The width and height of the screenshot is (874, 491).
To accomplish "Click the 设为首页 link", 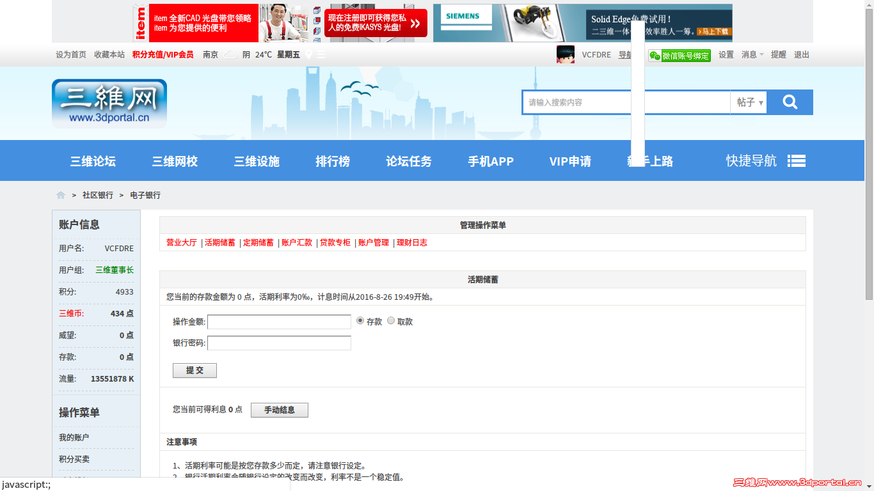I will click(x=71, y=55).
